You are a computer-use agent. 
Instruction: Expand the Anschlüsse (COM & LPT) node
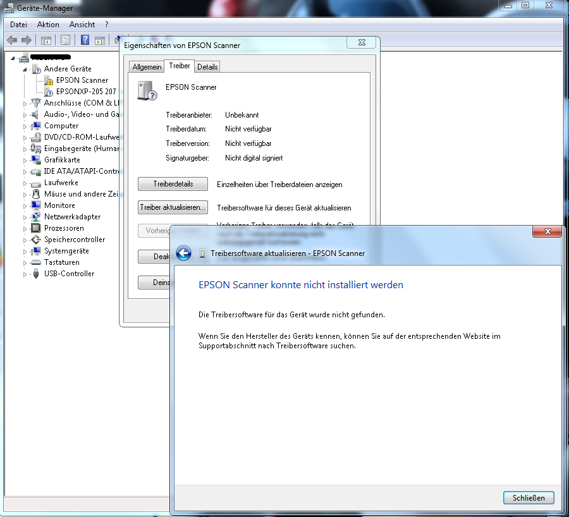pos(25,104)
